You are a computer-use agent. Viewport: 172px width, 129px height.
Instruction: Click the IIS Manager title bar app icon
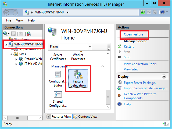tap(5, 4)
